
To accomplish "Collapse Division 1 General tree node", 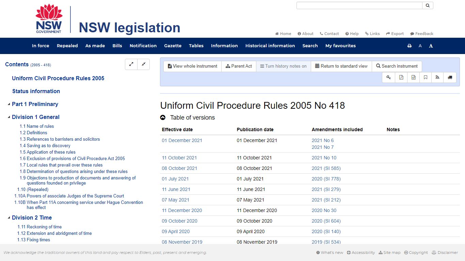I will 9,117.
